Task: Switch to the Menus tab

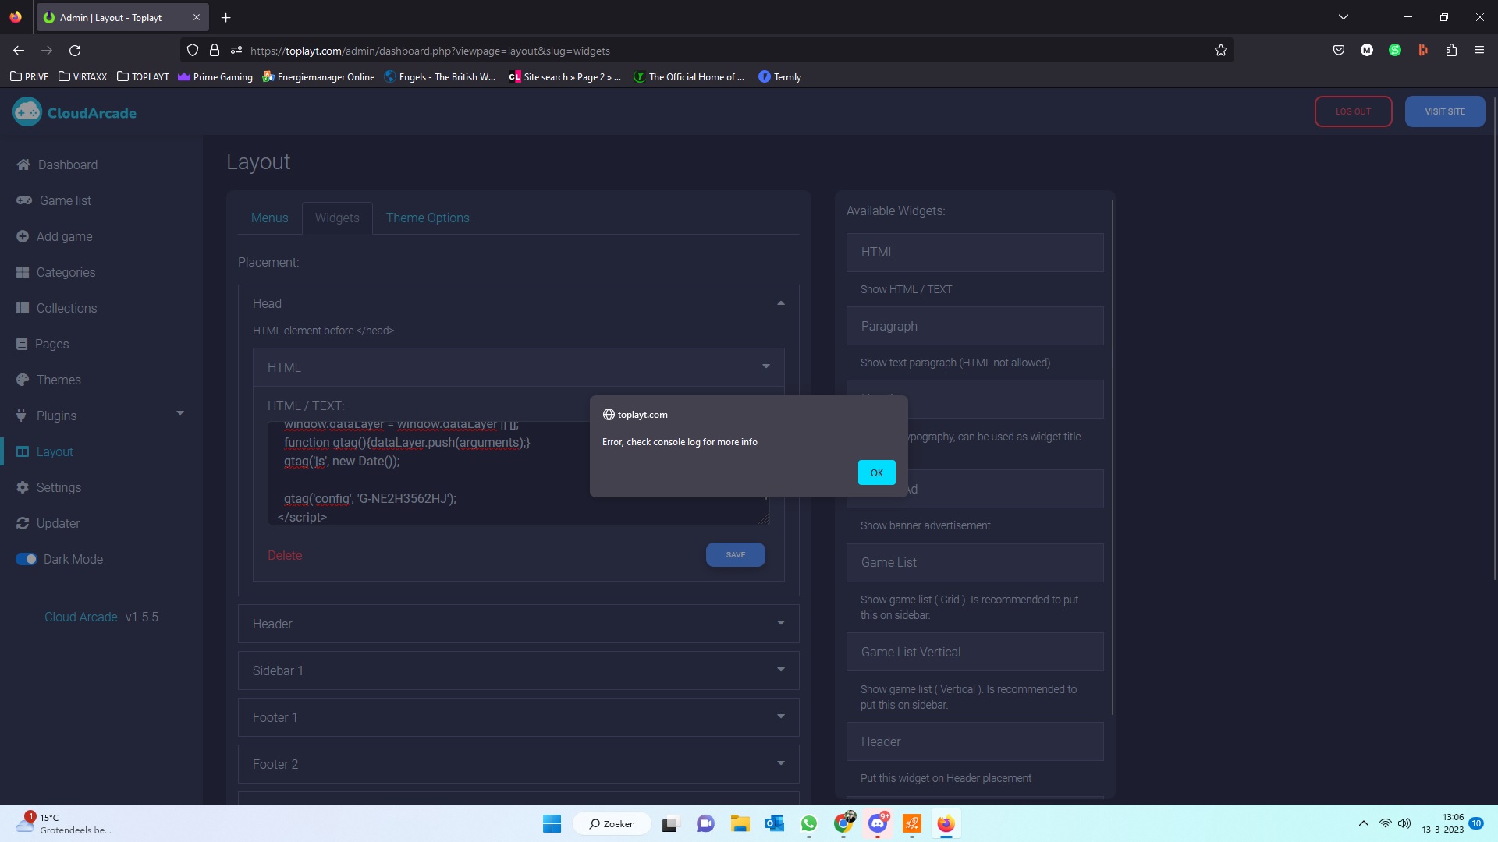Action: tap(269, 218)
